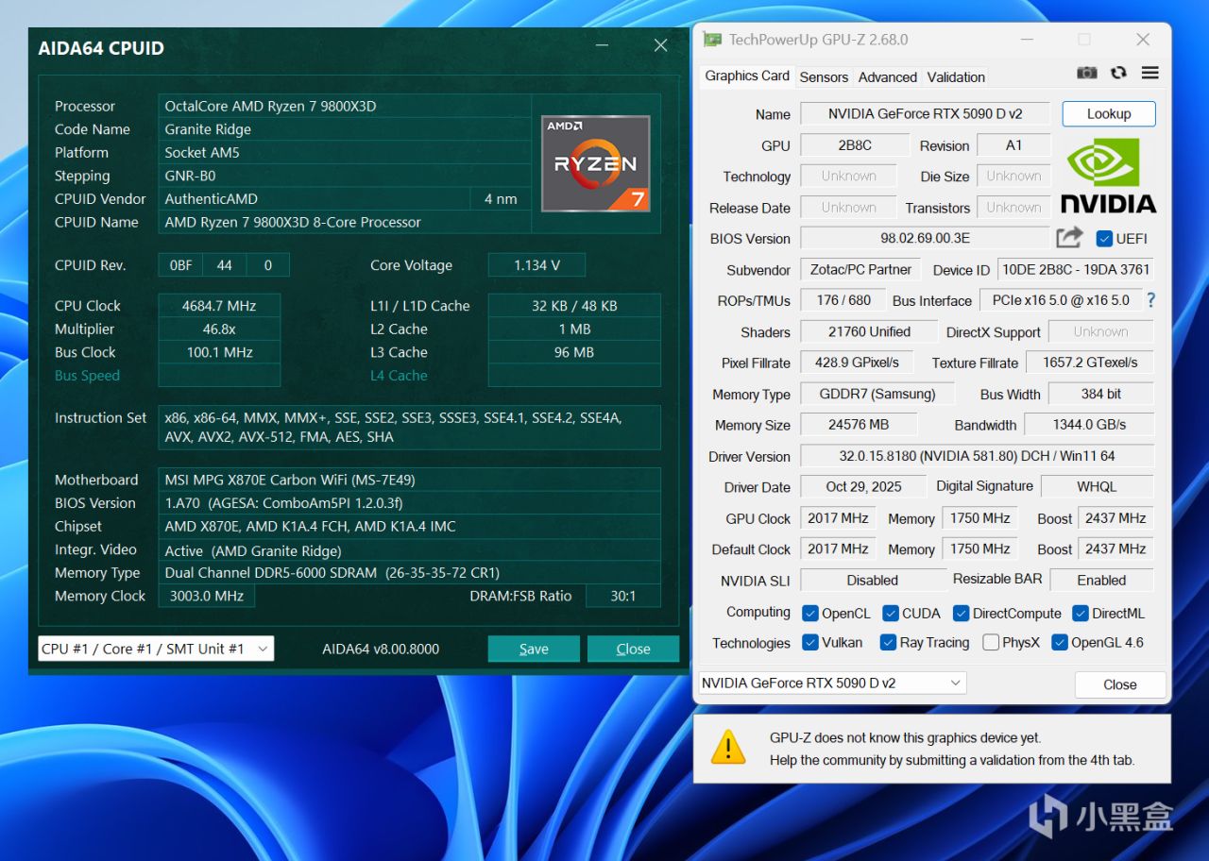Open the Validation tab
The height and width of the screenshot is (861, 1209).
pos(956,77)
